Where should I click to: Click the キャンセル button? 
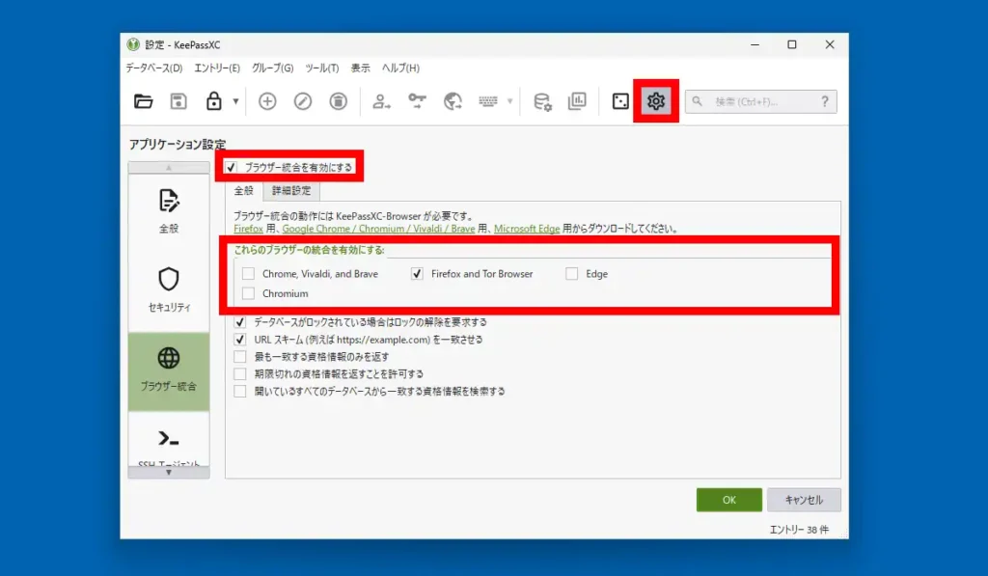click(804, 500)
